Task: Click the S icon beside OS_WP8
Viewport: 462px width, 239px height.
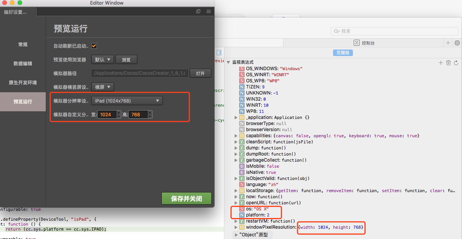Action: 242,81
